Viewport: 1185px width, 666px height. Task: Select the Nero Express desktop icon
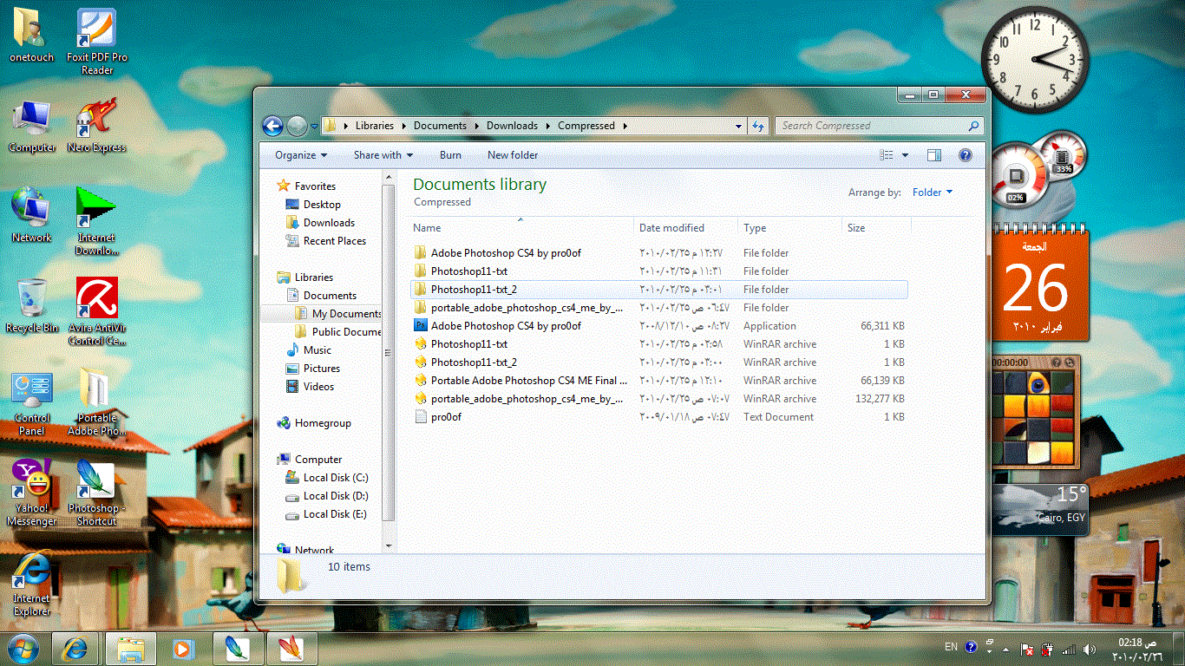point(97,126)
